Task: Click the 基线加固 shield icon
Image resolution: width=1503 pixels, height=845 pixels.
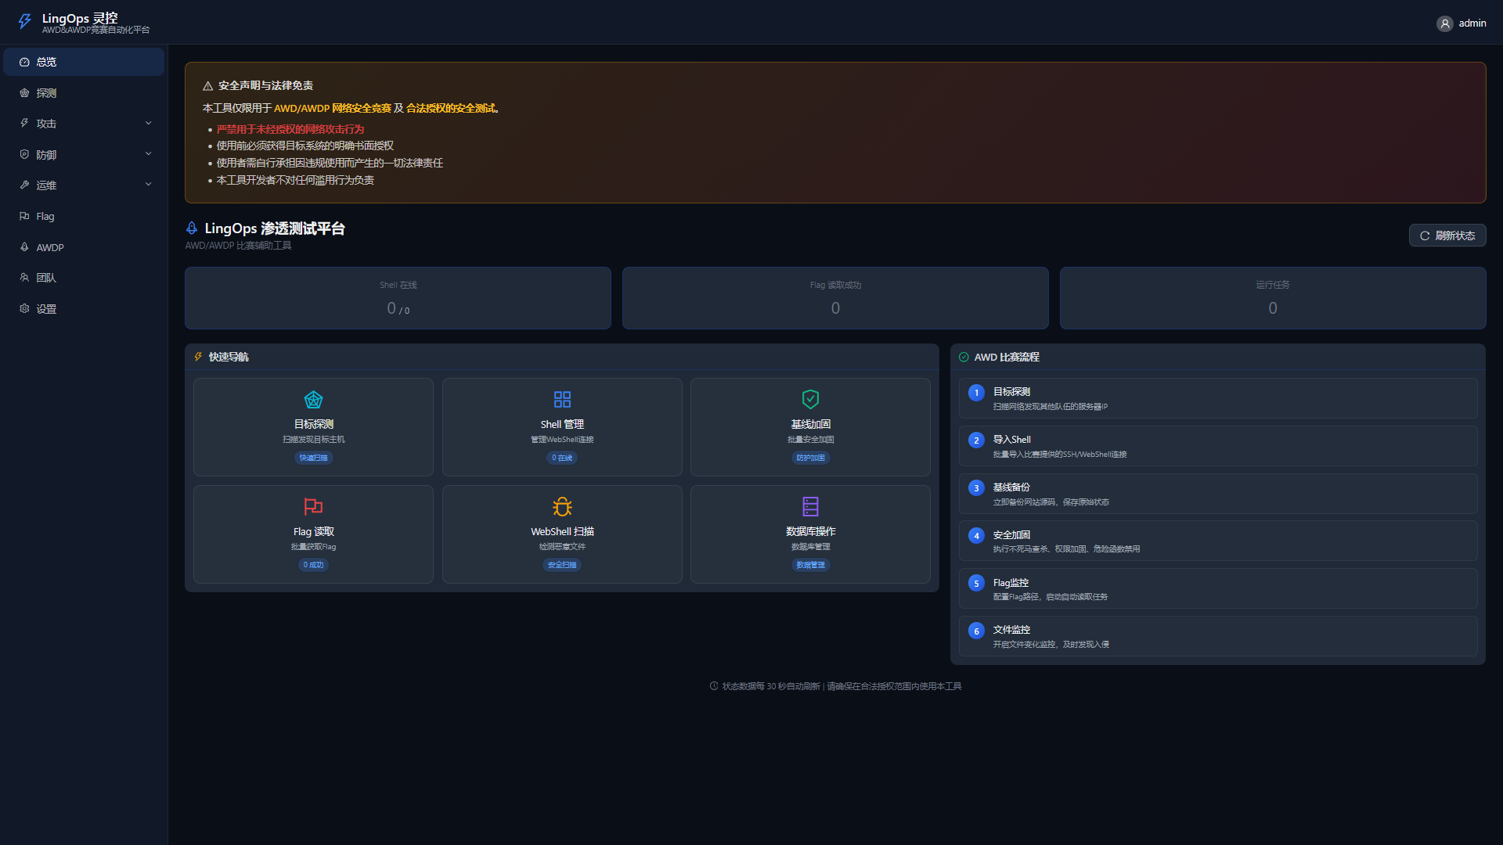Action: 810,400
